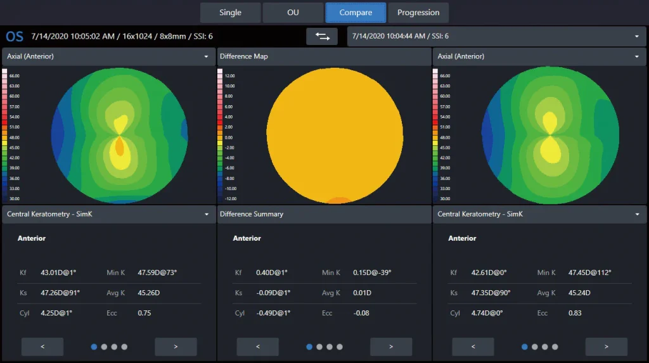This screenshot has width=649, height=363.
Task: Select fourth page dot in right keratometry panel
Action: pos(555,347)
